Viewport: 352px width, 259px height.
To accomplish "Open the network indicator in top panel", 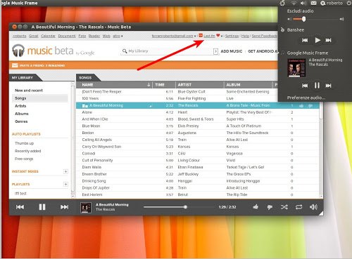I will coord(294,3).
